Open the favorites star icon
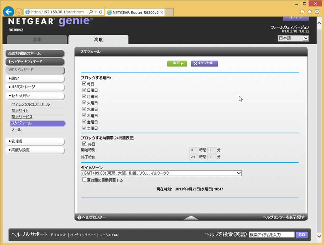 (x=310, y=12)
